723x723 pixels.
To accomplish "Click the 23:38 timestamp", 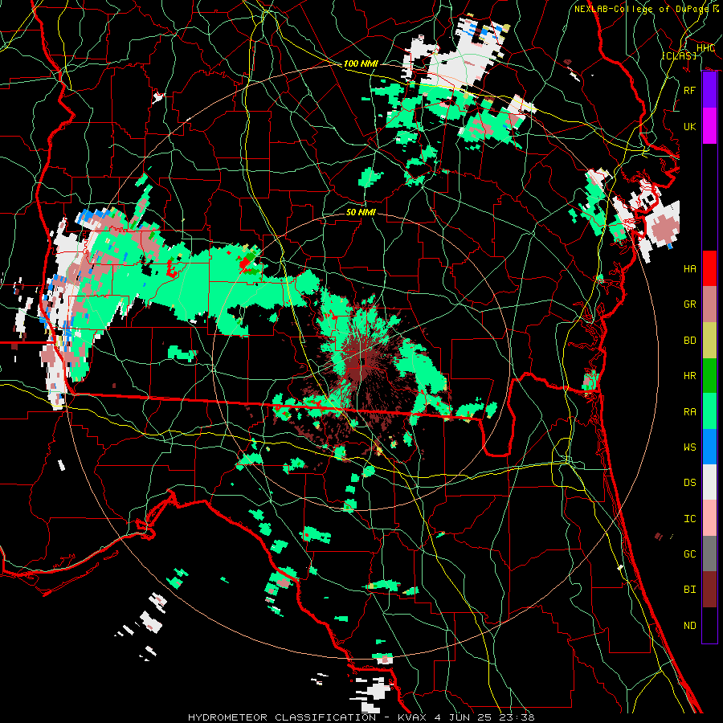I will (517, 717).
